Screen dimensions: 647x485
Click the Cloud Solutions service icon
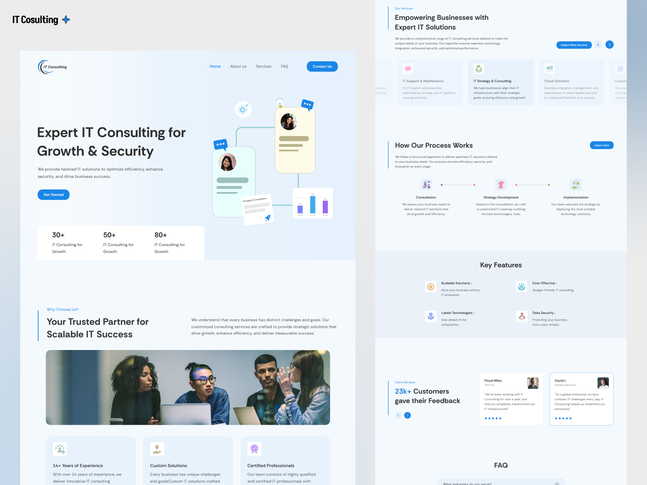(550, 69)
